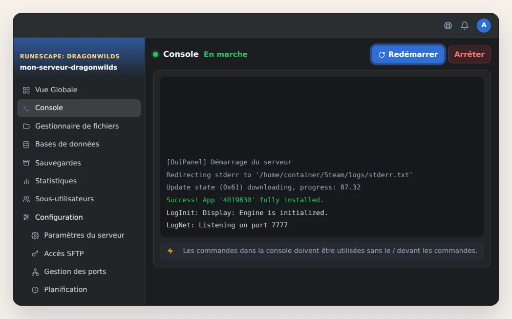
Task: Click the "[OuiPanel] Démarrage du serveur" log line
Action: click(x=229, y=162)
